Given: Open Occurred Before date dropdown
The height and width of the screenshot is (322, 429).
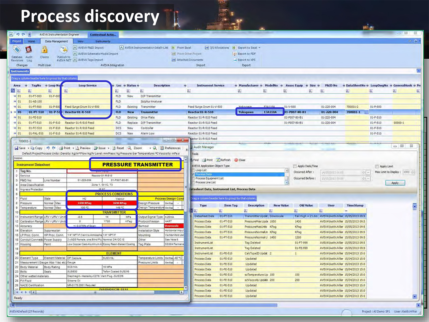Looking at the screenshot, I should point(368,178).
